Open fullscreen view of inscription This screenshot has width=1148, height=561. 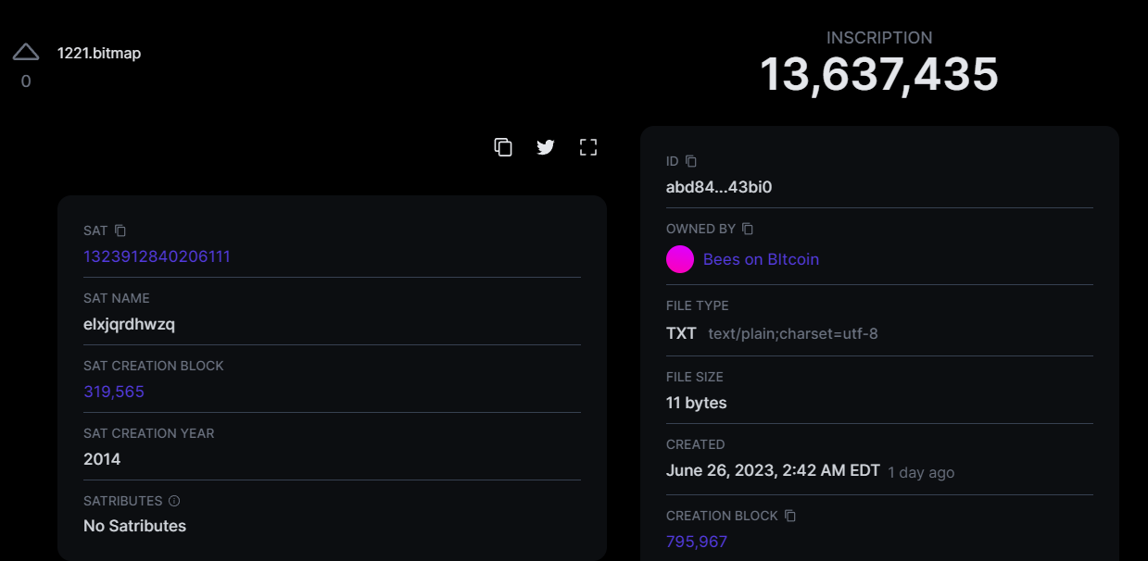588,147
